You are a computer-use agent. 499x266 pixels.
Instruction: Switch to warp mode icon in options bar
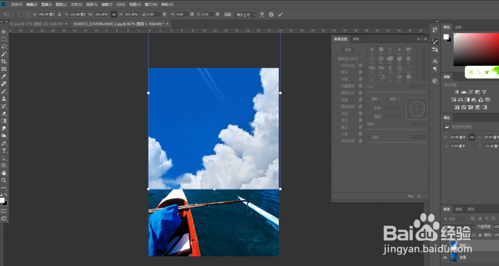pyautogui.click(x=262, y=14)
